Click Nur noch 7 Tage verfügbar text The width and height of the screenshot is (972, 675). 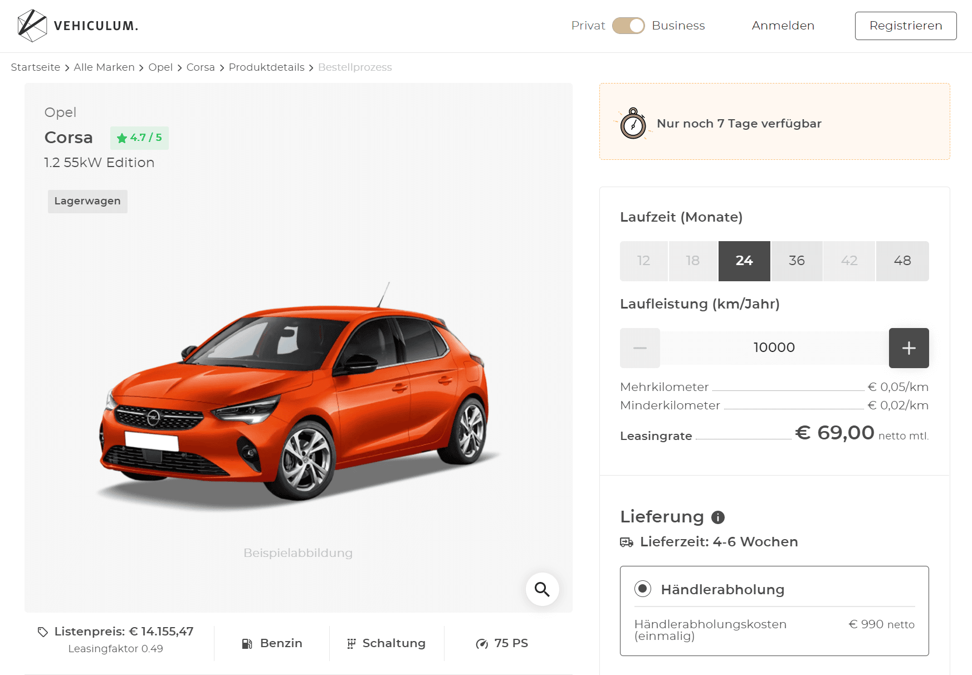coord(739,124)
